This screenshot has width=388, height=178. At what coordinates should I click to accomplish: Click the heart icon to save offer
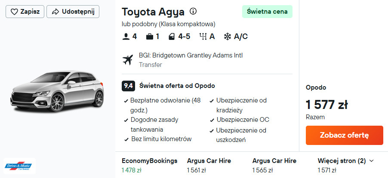[x=15, y=12]
